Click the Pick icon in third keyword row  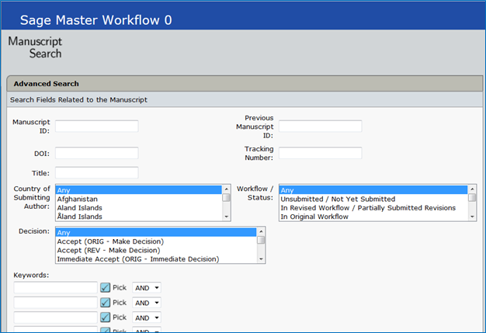pyautogui.click(x=106, y=317)
